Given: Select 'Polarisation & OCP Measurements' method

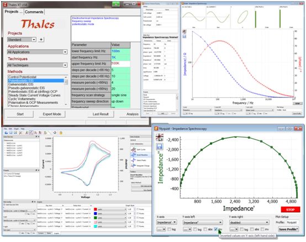Looking at the screenshot, I should click(33, 102).
